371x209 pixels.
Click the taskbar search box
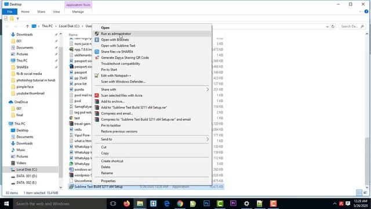pyautogui.click(x=60, y=204)
